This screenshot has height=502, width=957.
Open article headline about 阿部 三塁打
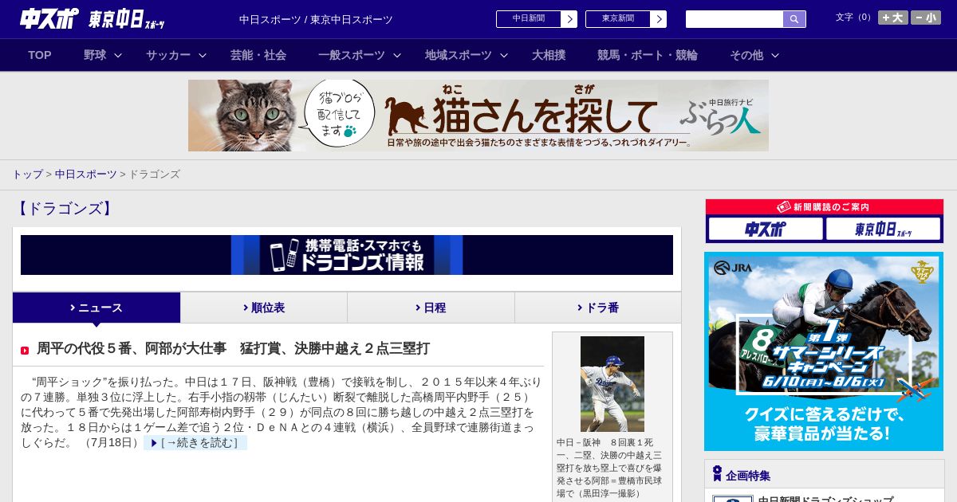(x=233, y=348)
